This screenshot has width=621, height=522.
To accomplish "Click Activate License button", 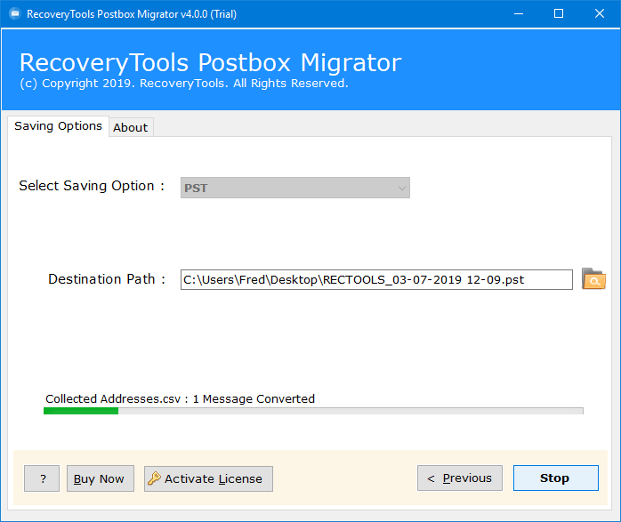I will coord(208,478).
